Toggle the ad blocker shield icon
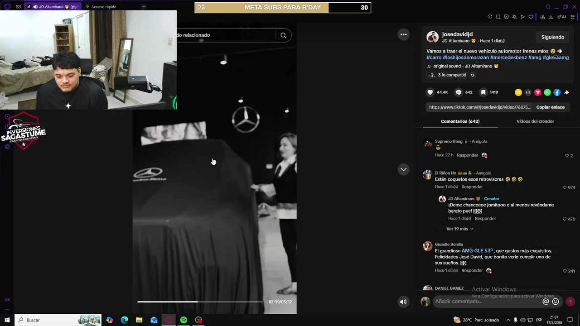 point(506,17)
